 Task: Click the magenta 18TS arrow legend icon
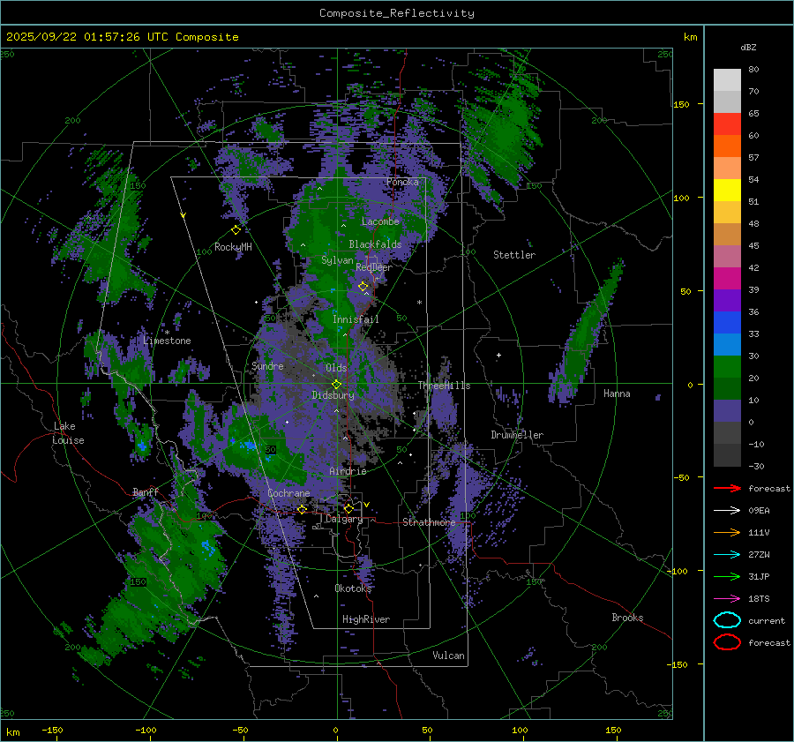[x=727, y=598]
